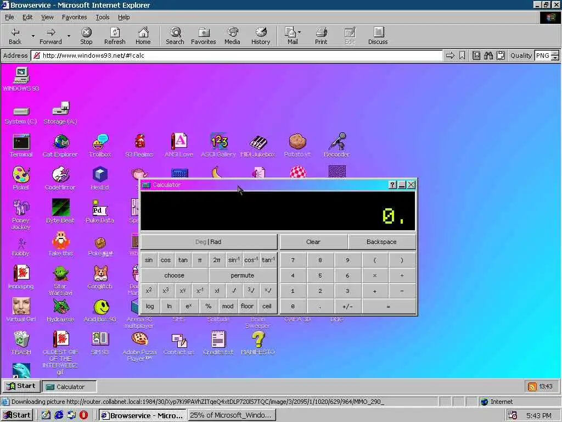Open the Mail button dropdown arrow
562x422 pixels.
tap(299, 32)
